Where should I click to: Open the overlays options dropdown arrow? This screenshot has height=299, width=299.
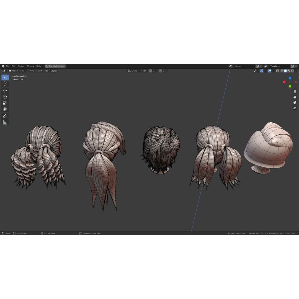point(273,71)
